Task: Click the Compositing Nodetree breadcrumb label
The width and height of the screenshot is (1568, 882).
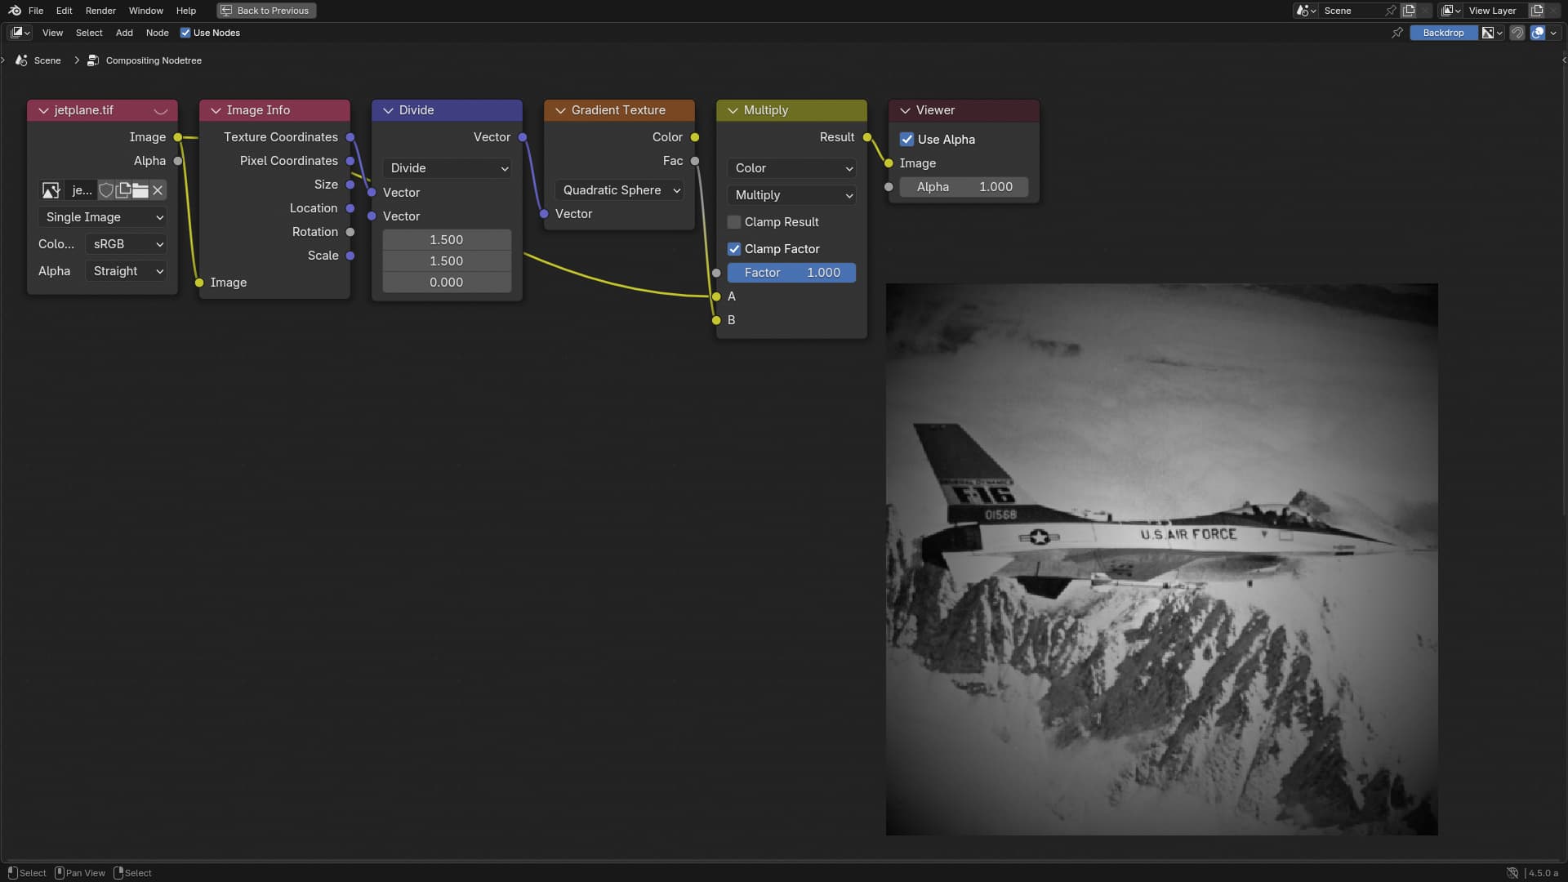Action: [154, 60]
